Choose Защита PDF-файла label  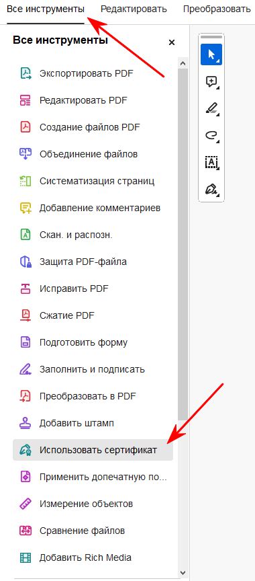[83, 262]
